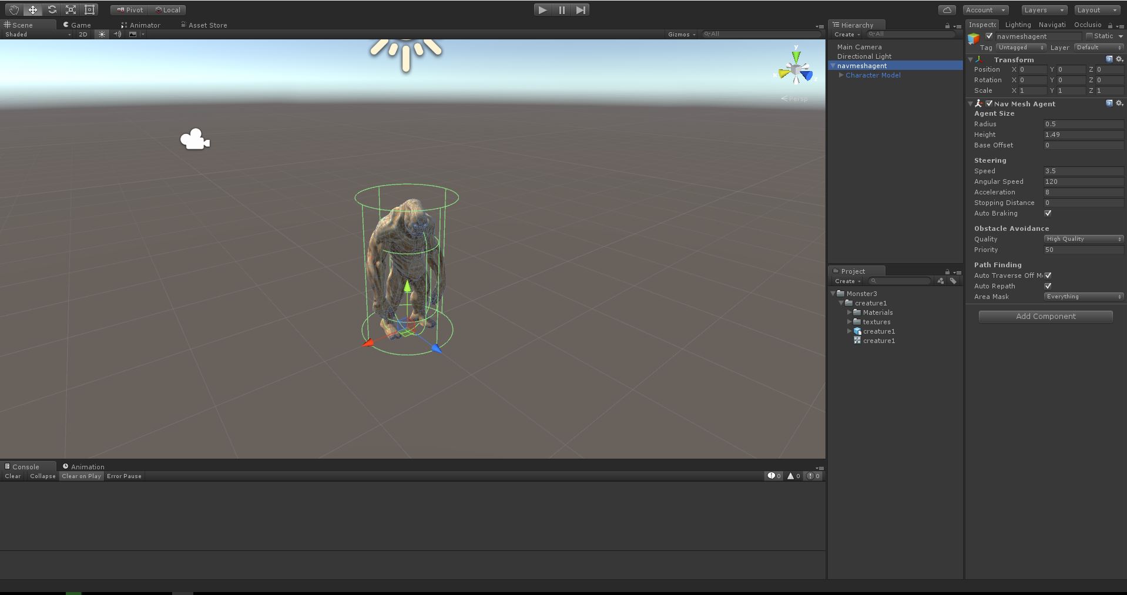Open the Gizmos dropdown
Screen dimensions: 1127x595
click(682, 34)
